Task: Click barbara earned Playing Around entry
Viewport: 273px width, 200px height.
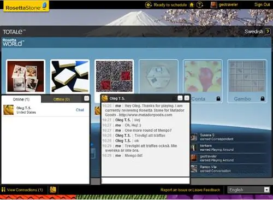Action: click(x=229, y=148)
